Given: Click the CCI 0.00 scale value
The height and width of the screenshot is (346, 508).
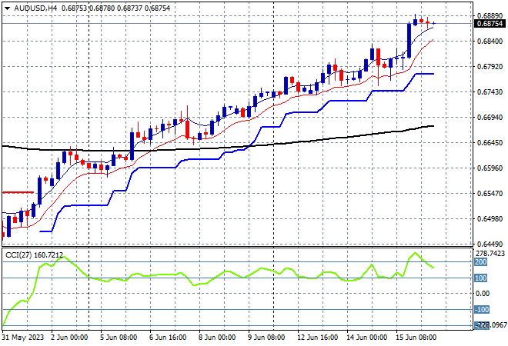Looking at the screenshot, I should pos(483,294).
